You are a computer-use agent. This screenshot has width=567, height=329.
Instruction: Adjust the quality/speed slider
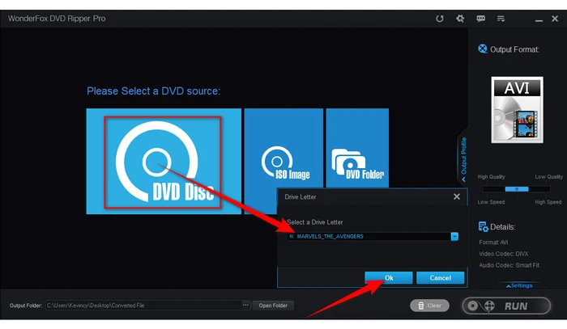tap(517, 189)
